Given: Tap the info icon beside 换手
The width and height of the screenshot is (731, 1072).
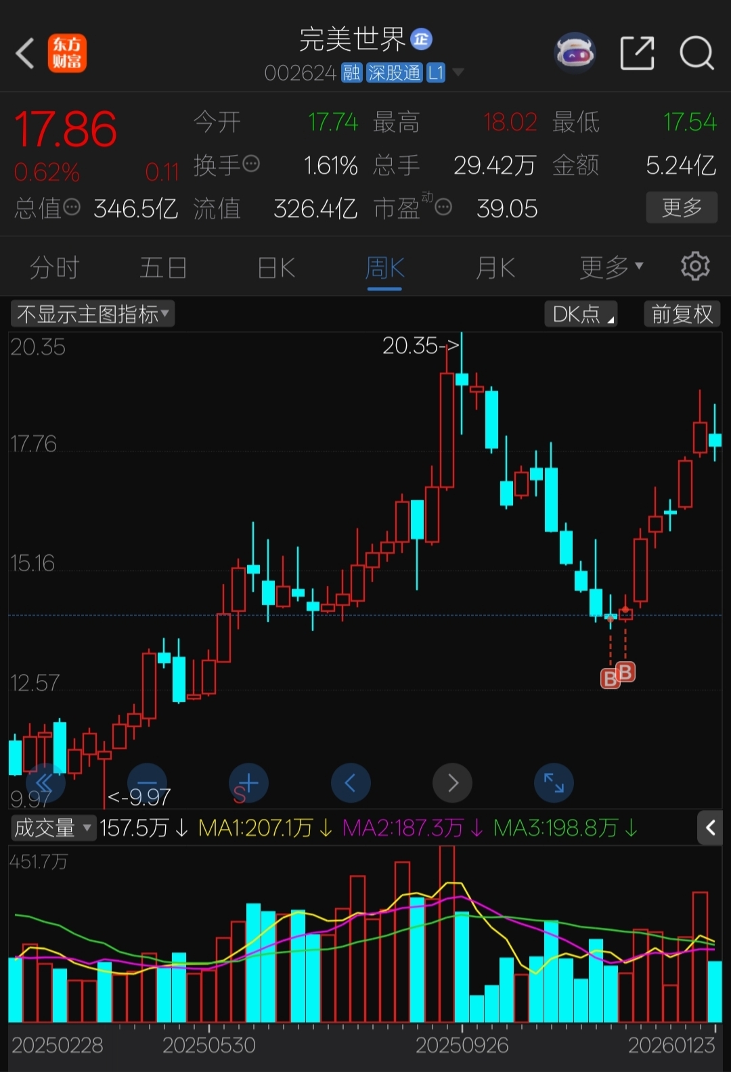Looking at the screenshot, I should (251, 164).
